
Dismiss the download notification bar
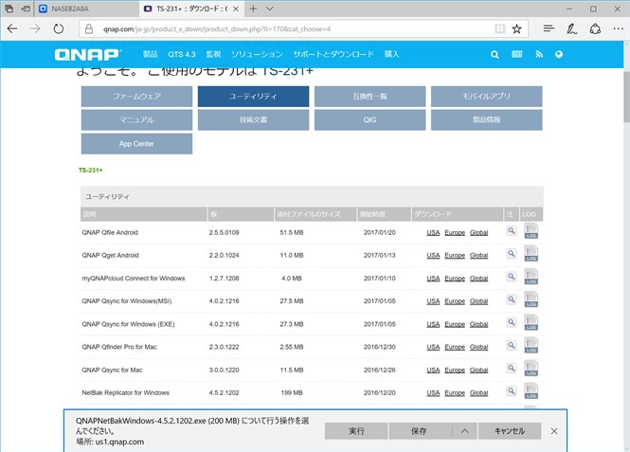[x=554, y=431]
